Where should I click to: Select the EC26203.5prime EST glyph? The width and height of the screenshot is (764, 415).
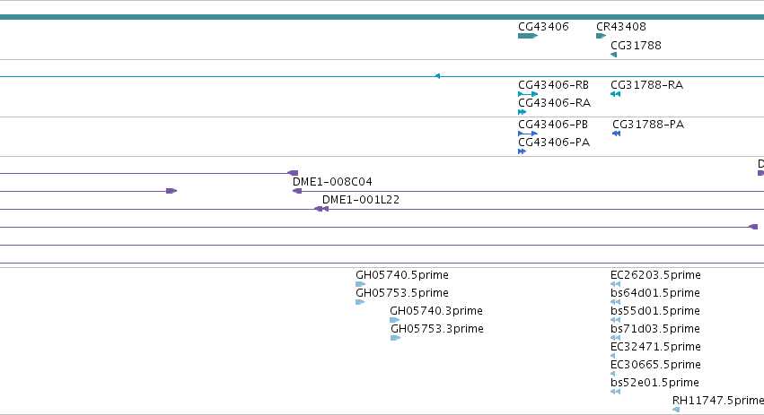[x=615, y=285]
